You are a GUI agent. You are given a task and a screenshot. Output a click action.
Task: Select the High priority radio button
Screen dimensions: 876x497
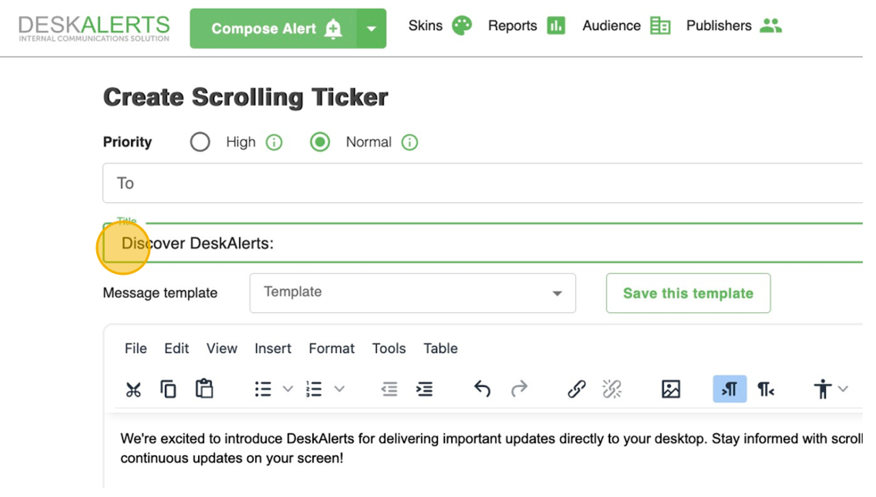tap(200, 142)
